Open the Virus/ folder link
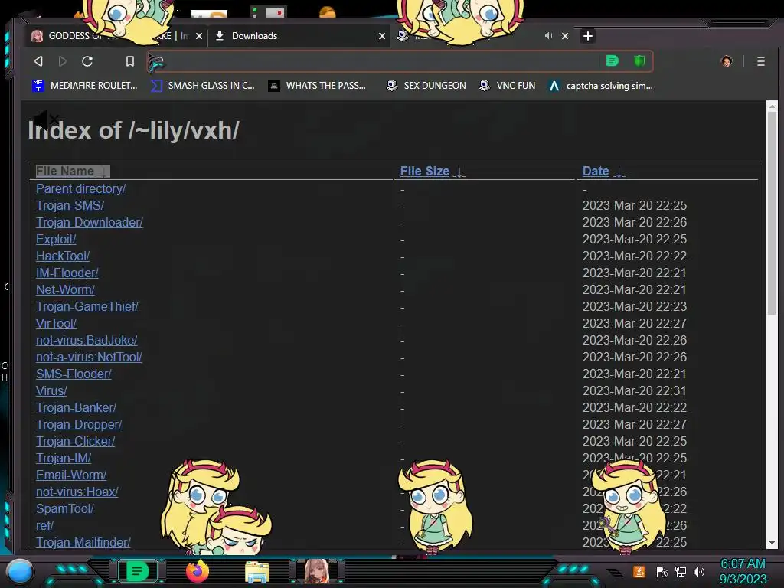 (51, 390)
